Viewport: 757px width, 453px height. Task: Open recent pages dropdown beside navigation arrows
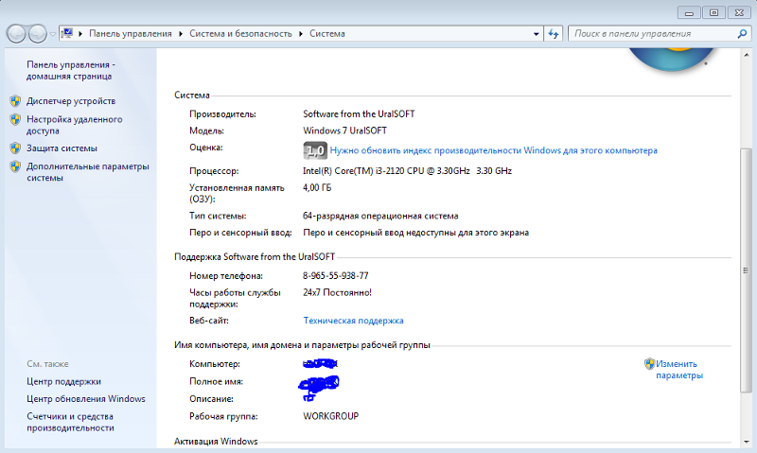point(53,34)
